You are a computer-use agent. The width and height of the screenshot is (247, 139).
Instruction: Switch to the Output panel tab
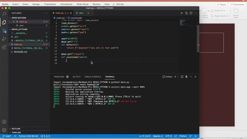(76, 77)
